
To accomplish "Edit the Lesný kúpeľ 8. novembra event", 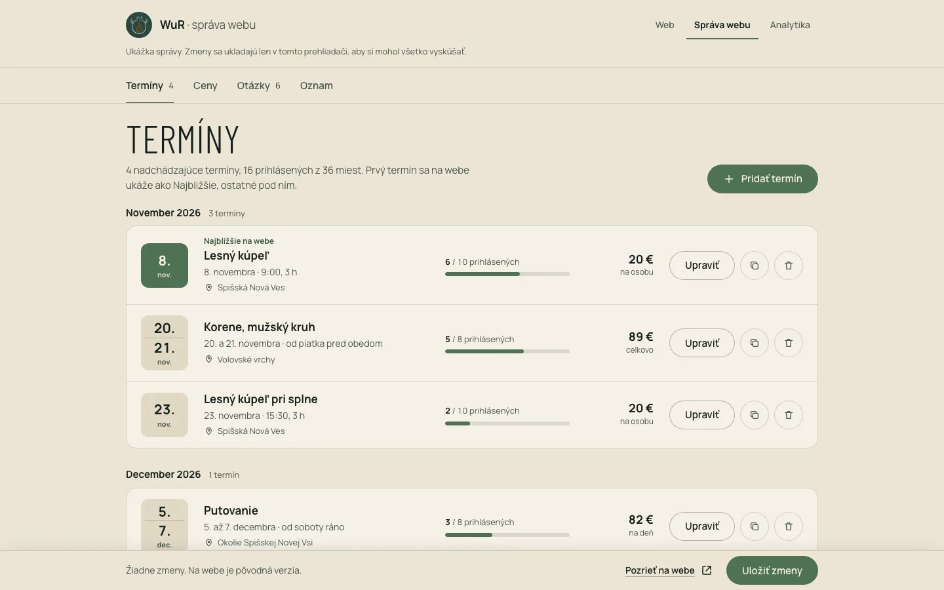I will (702, 265).
